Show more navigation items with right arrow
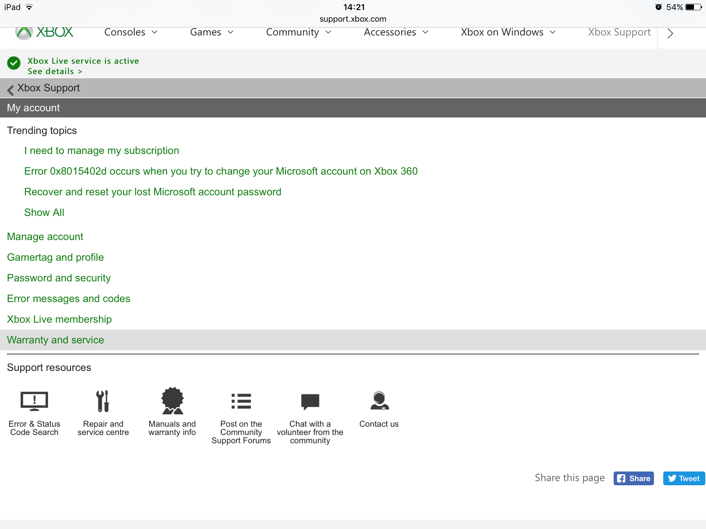 [x=670, y=33]
